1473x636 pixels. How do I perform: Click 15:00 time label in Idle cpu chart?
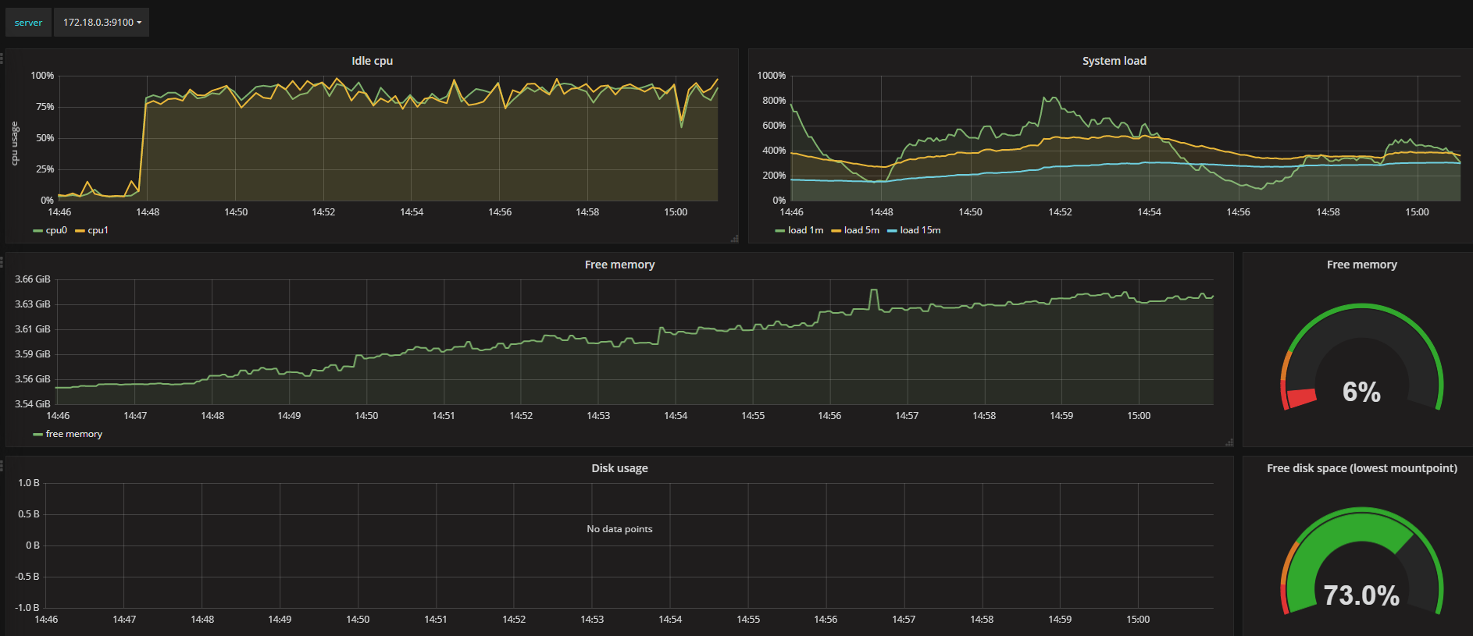(x=676, y=212)
